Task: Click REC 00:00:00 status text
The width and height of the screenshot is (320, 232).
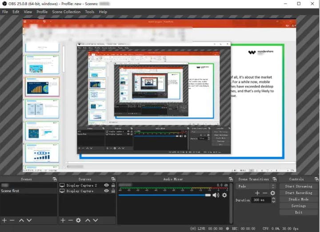Action: coord(244,228)
